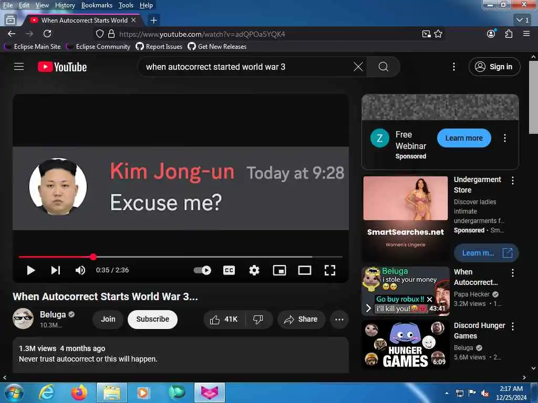The width and height of the screenshot is (538, 403).
Task: Open Get New Releases bookmark
Action: (217, 47)
